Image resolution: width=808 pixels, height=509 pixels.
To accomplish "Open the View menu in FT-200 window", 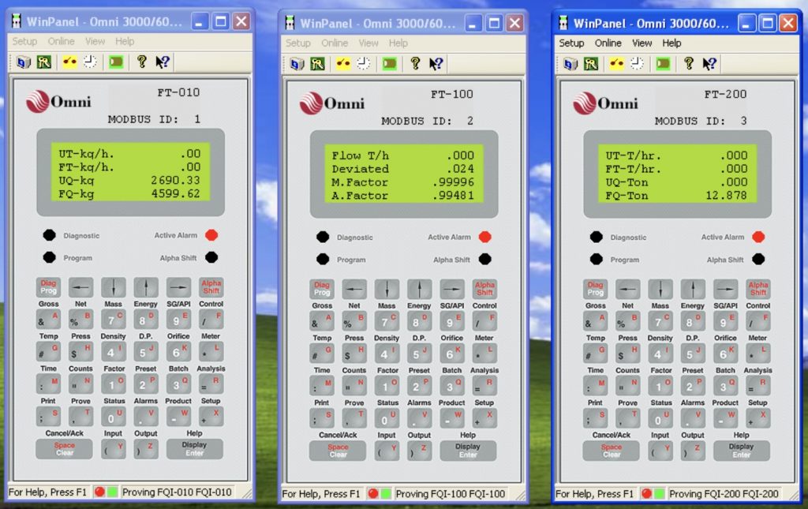I will pyautogui.click(x=642, y=43).
